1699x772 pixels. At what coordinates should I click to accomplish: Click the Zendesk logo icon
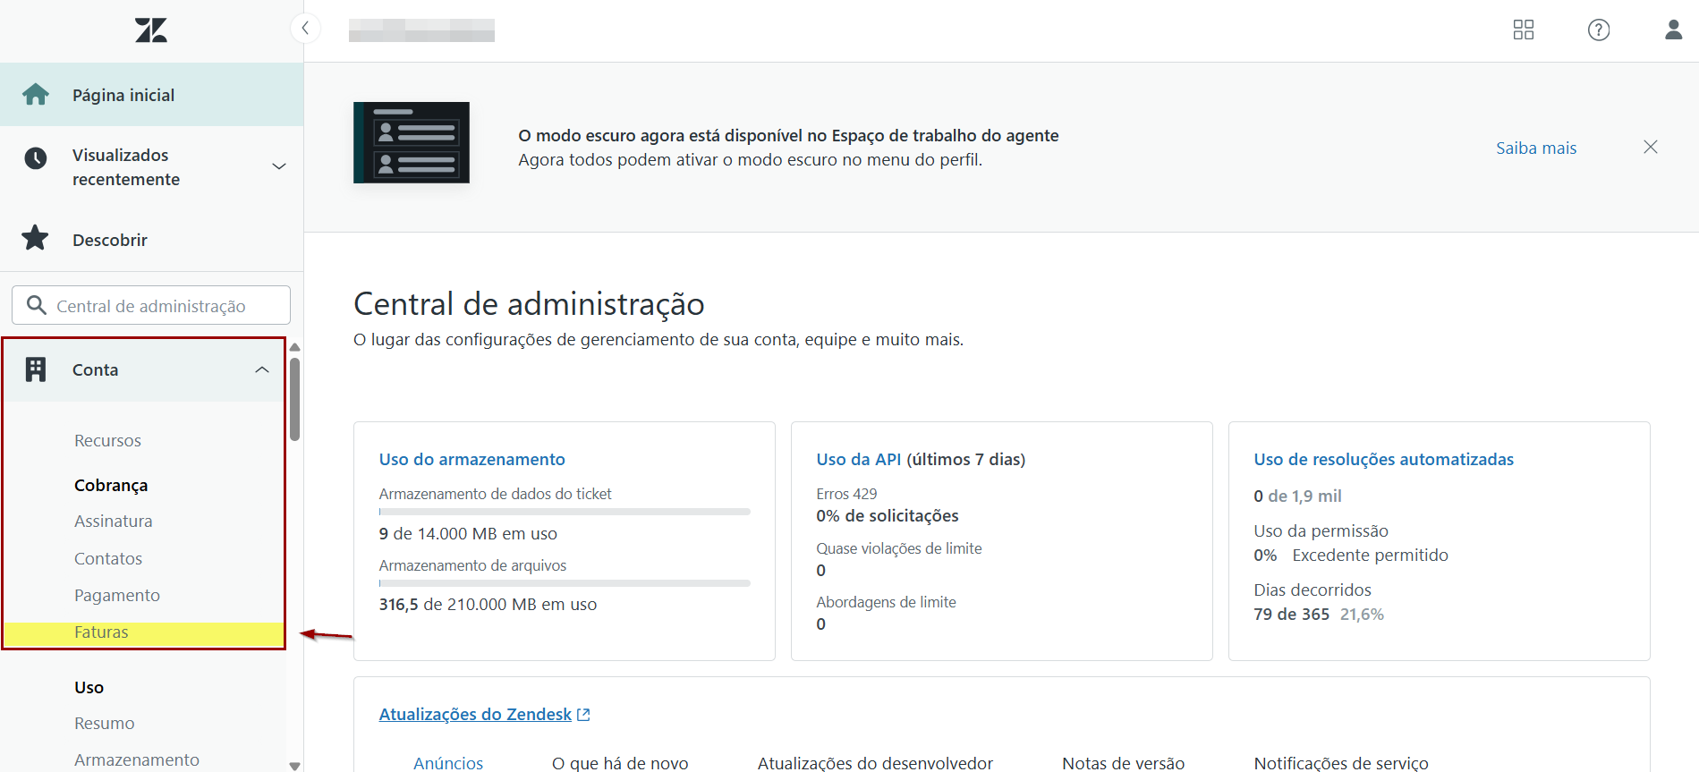(x=151, y=30)
